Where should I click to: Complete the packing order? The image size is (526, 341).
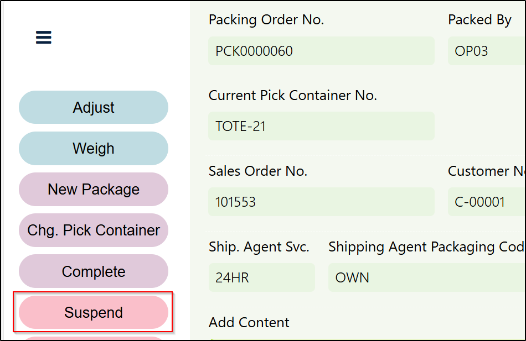pos(94,271)
